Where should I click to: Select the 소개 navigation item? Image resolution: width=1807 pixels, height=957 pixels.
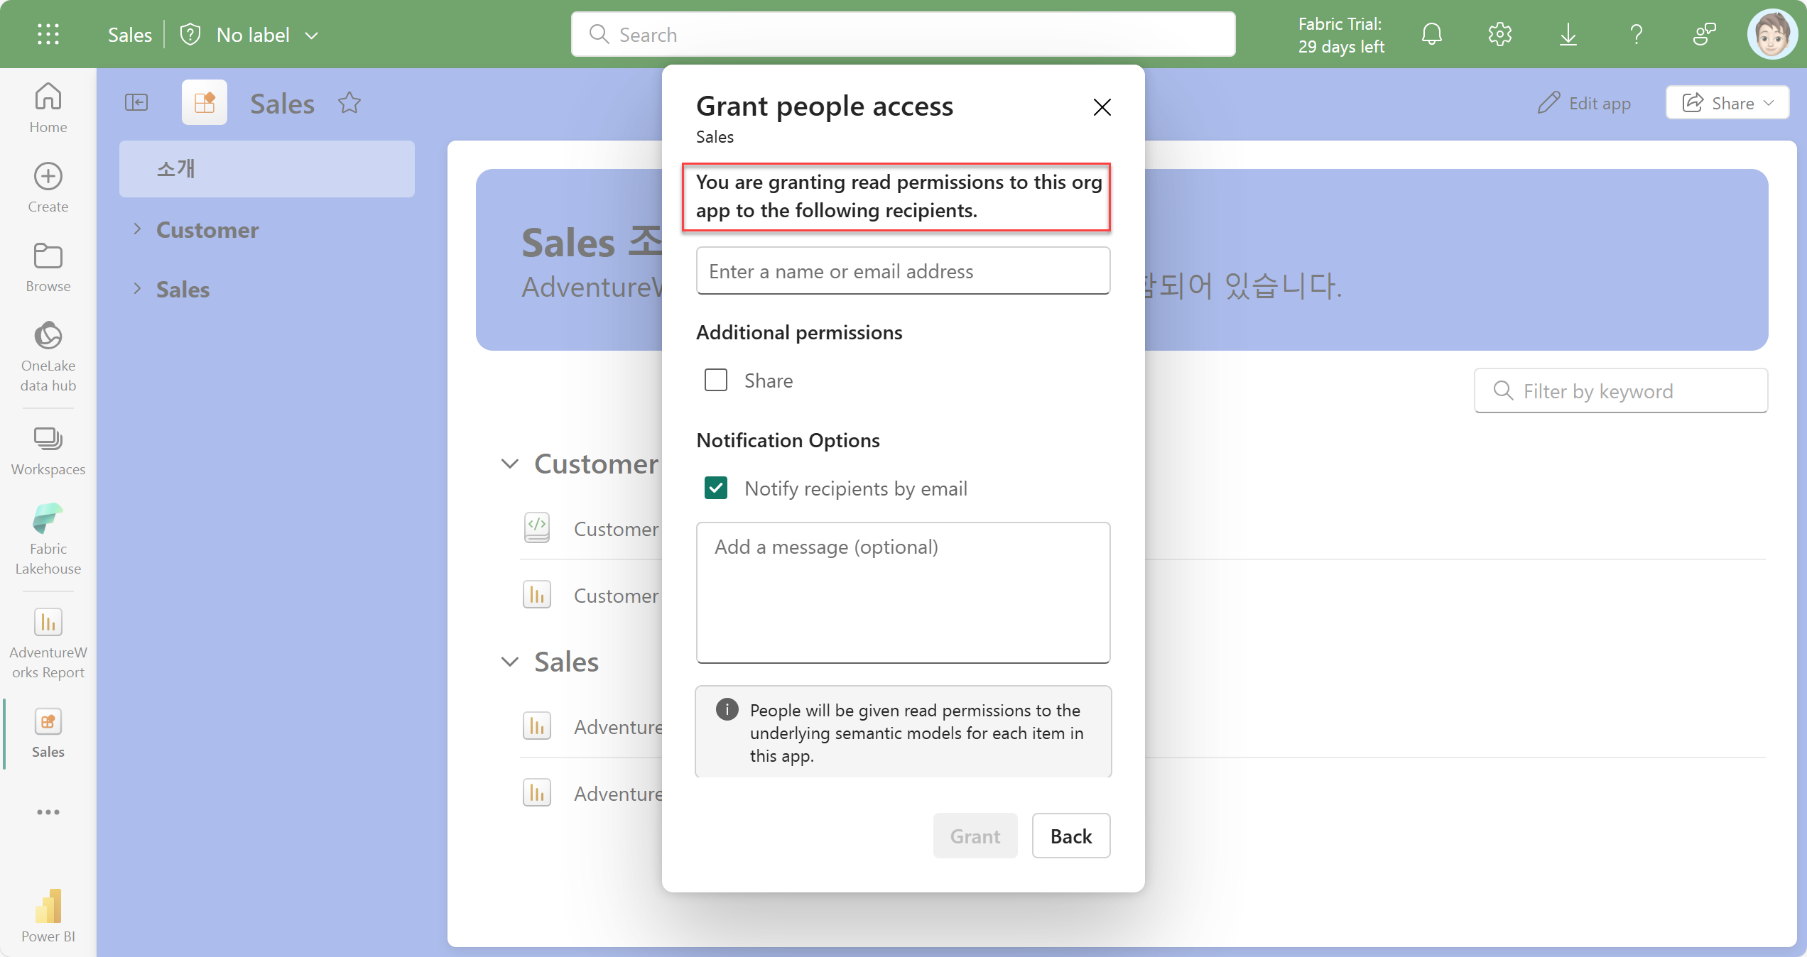click(267, 169)
